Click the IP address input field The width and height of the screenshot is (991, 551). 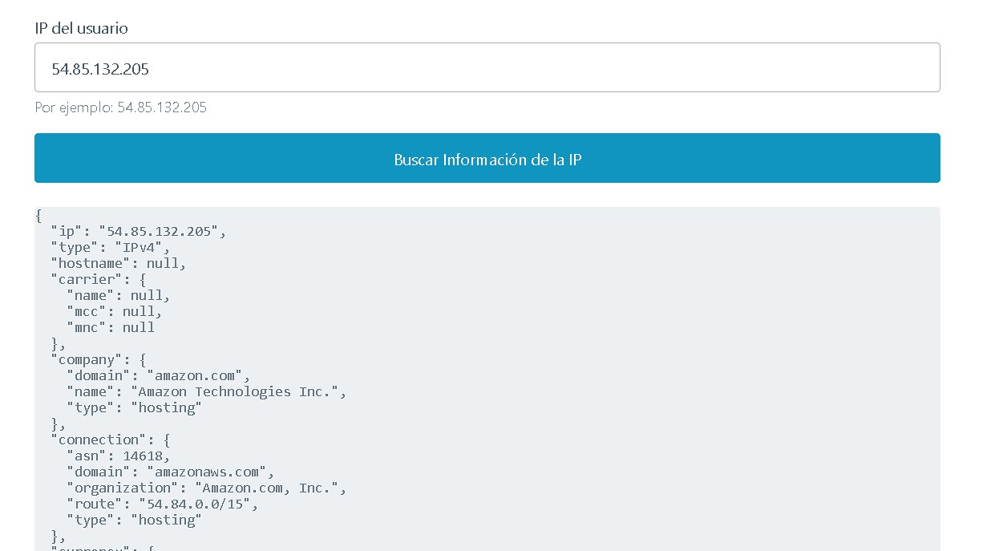pyautogui.click(x=487, y=67)
